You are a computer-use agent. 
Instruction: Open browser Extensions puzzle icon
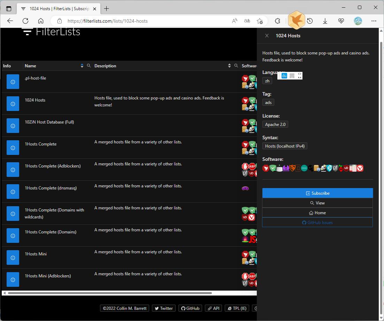pyautogui.click(x=277, y=21)
